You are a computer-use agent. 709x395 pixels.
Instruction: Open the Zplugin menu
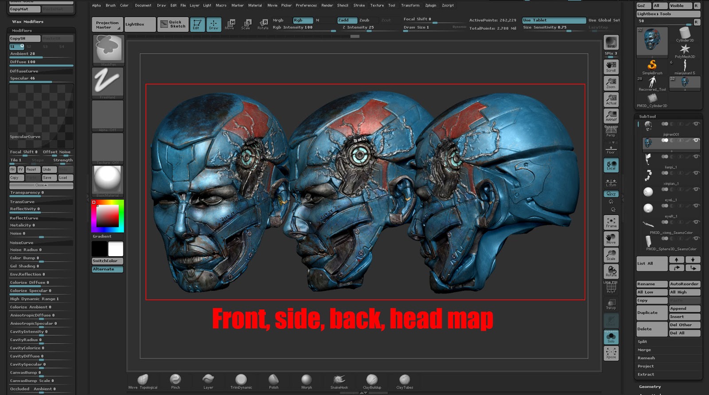click(x=430, y=5)
